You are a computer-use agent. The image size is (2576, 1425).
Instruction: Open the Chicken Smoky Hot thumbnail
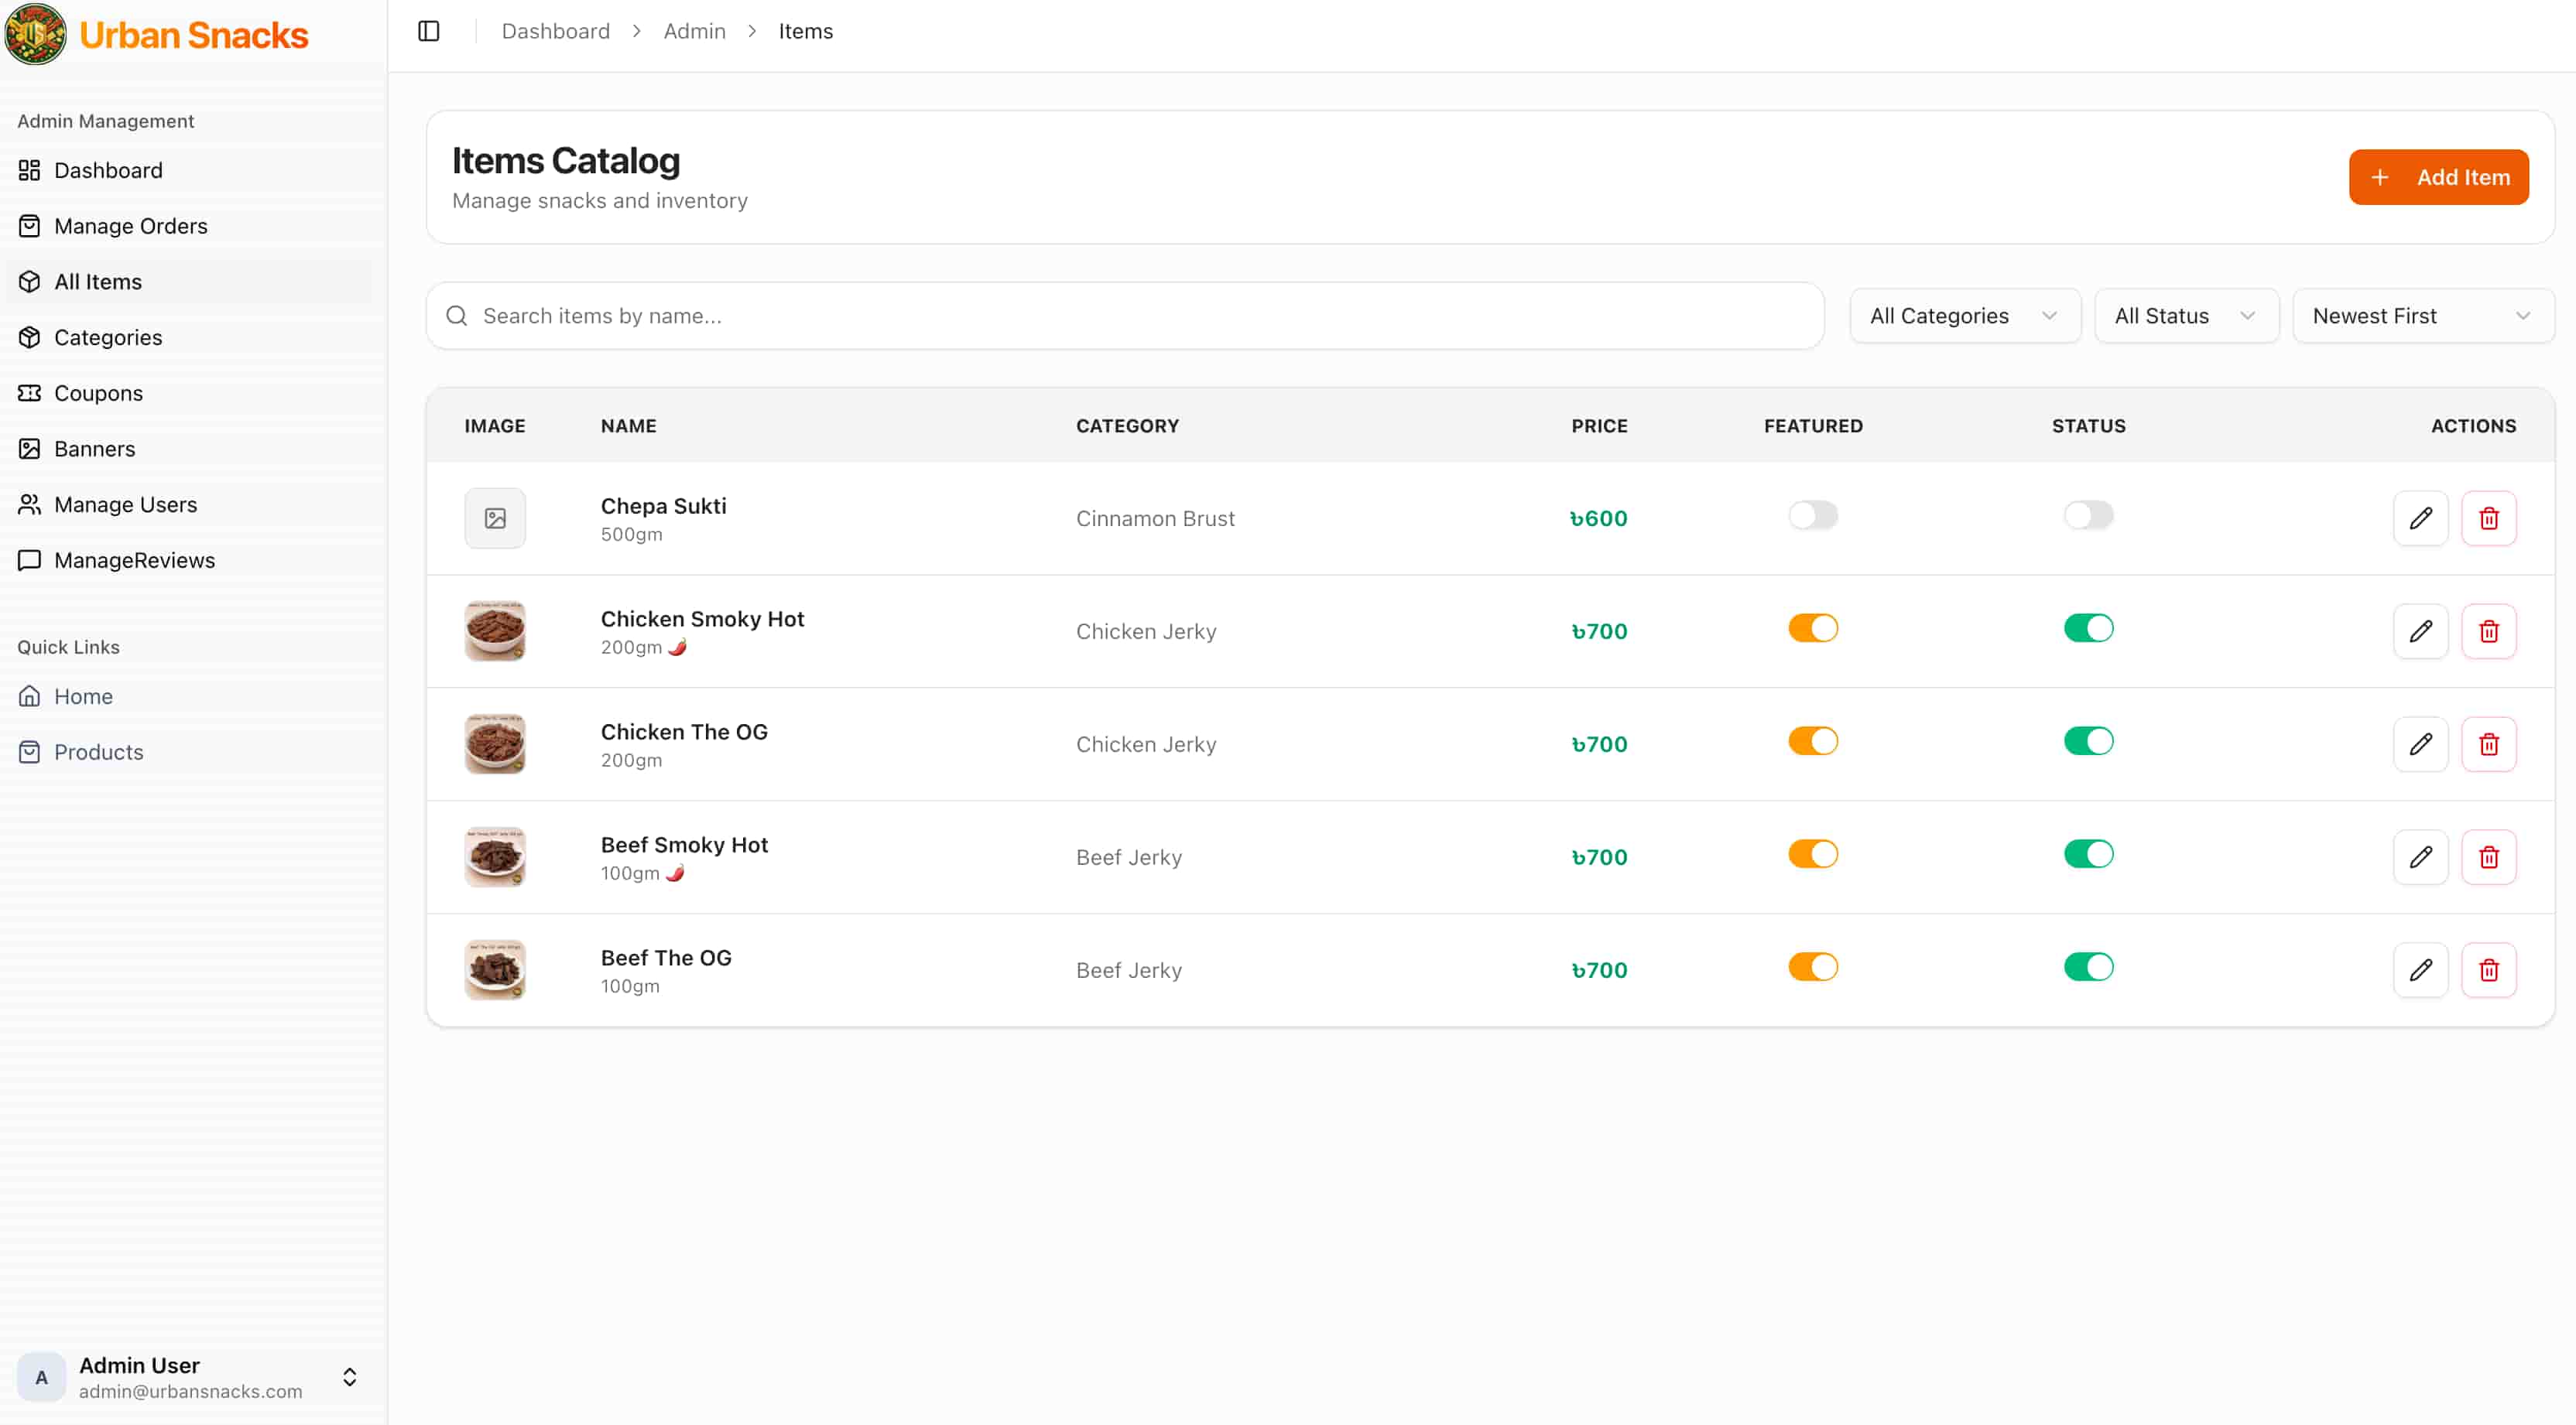click(x=495, y=630)
